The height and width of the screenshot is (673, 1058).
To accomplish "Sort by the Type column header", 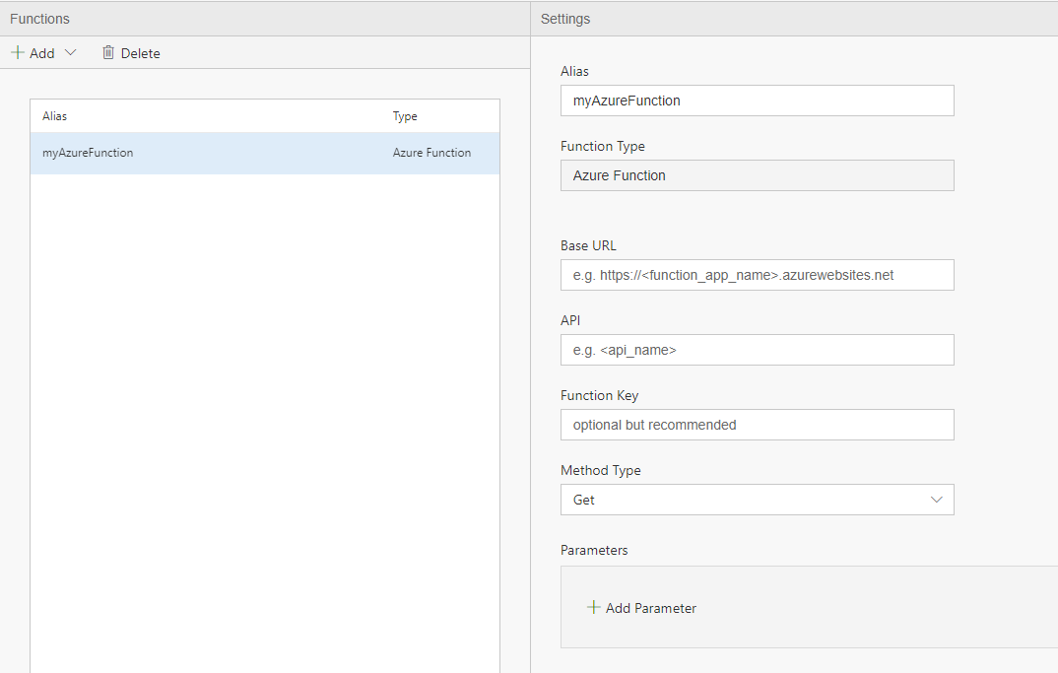I will pyautogui.click(x=405, y=116).
